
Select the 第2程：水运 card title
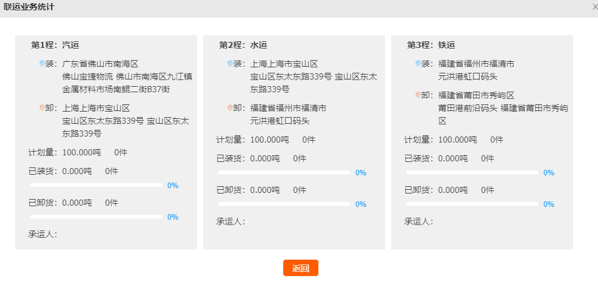tap(243, 45)
